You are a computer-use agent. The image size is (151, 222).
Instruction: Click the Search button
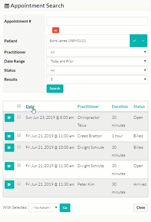(x=55, y=89)
